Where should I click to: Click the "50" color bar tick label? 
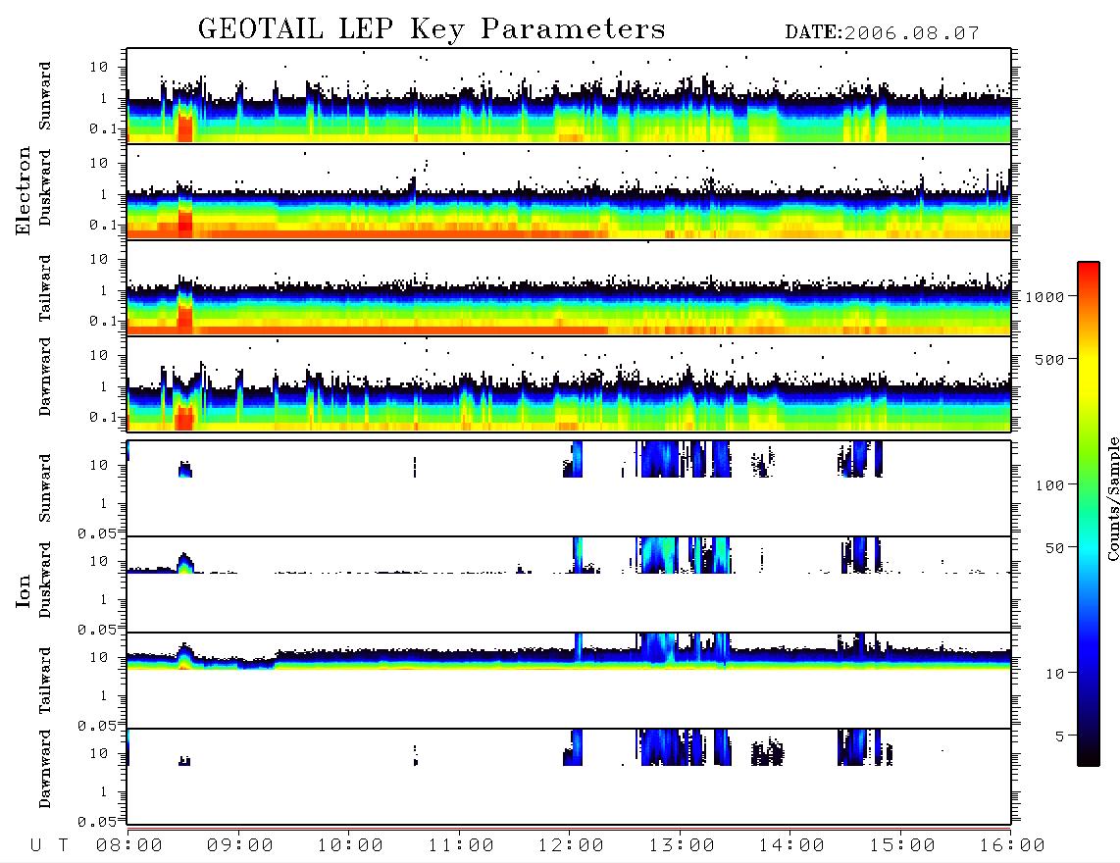pos(1054,548)
